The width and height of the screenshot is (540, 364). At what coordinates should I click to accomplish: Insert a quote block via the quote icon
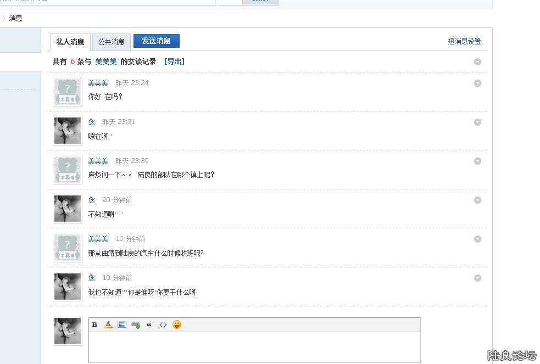(149, 324)
